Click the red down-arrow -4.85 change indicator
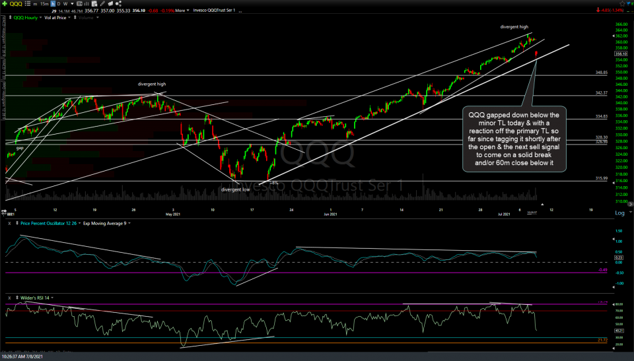Viewport: 634px width, 361px height. pos(610,10)
